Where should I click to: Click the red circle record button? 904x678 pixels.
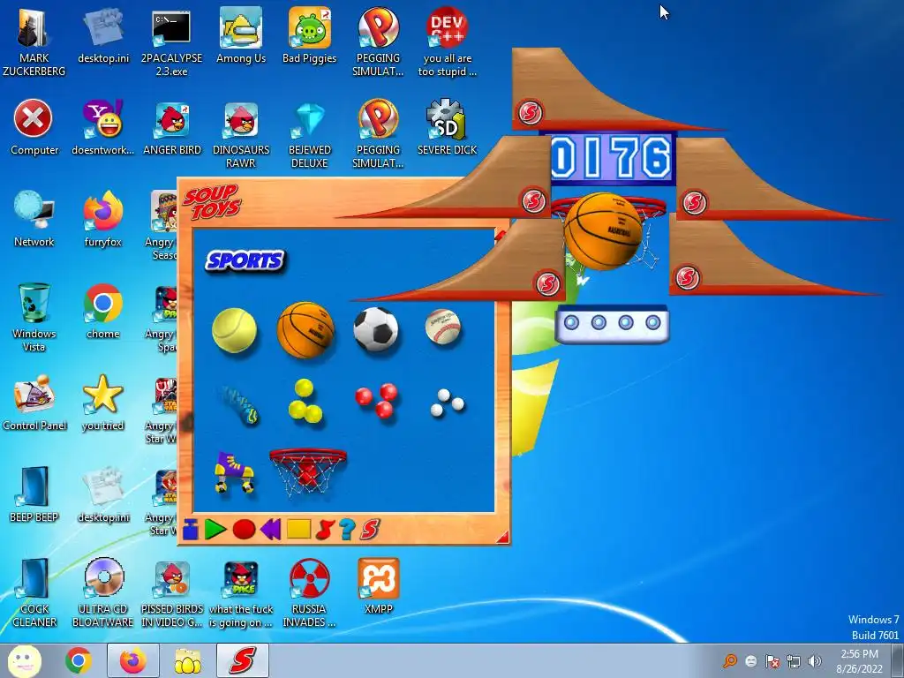tap(244, 530)
